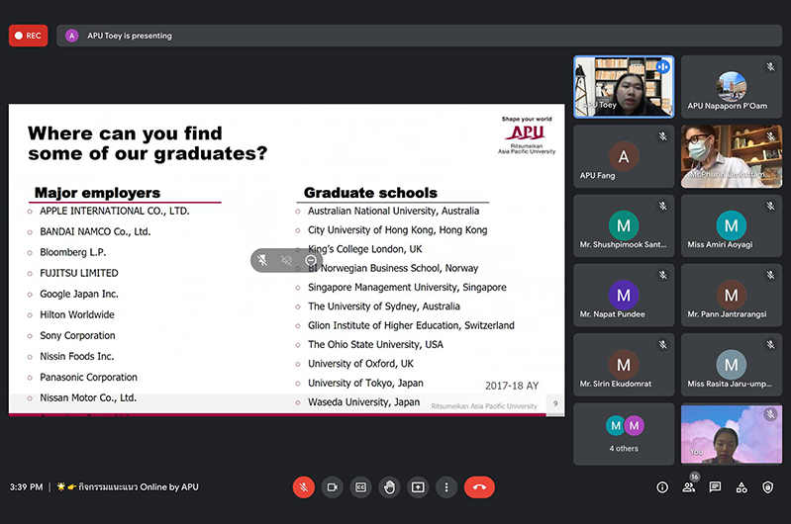Screen dimensions: 791x524
Task: Click muted mic icon on Sirin Ekudomrat tile
Action: [663, 345]
